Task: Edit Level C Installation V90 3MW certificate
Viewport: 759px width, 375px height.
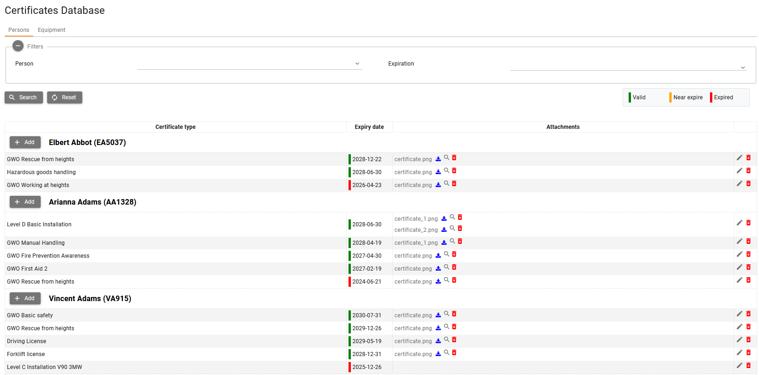Action: pos(740,366)
